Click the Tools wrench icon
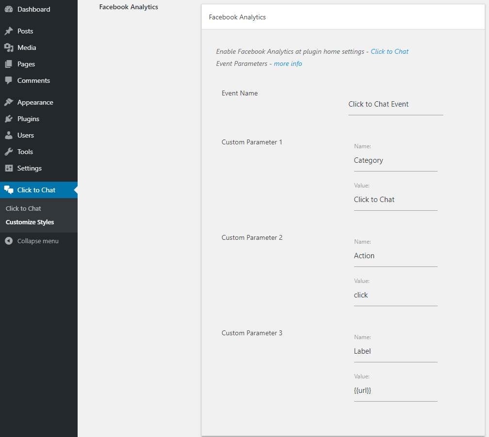 tap(9, 152)
